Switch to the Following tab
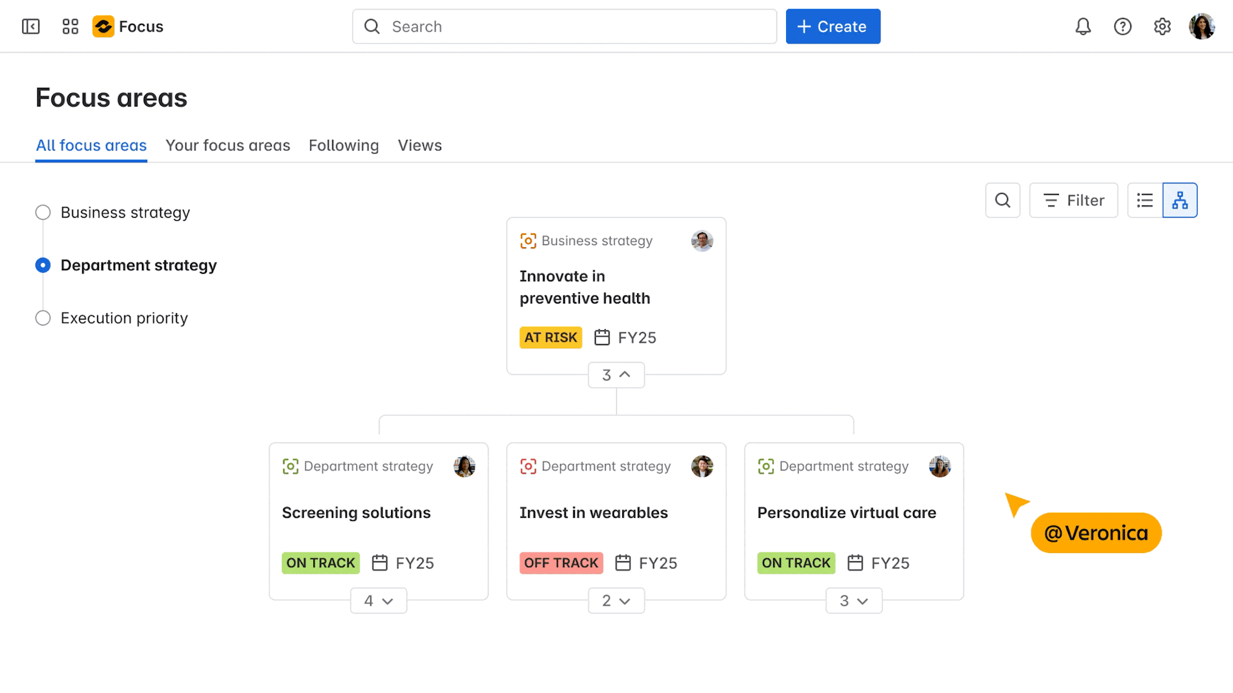 (344, 145)
